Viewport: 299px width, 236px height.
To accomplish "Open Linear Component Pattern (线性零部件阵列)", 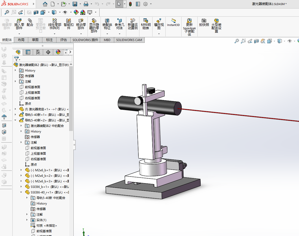I will (54, 24).
